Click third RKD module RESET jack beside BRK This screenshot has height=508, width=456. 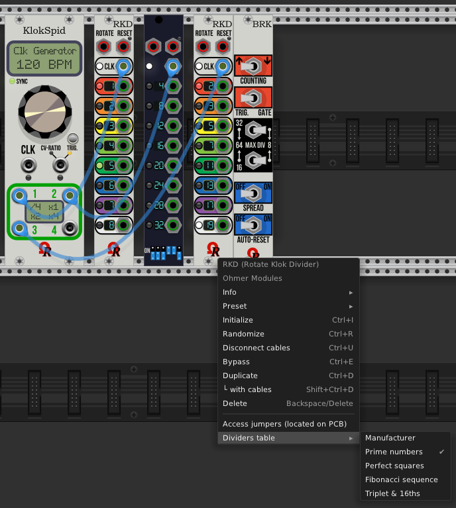pyautogui.click(x=223, y=46)
